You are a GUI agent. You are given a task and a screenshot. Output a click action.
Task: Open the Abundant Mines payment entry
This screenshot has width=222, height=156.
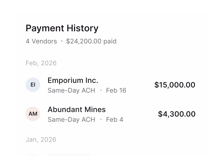77,110
